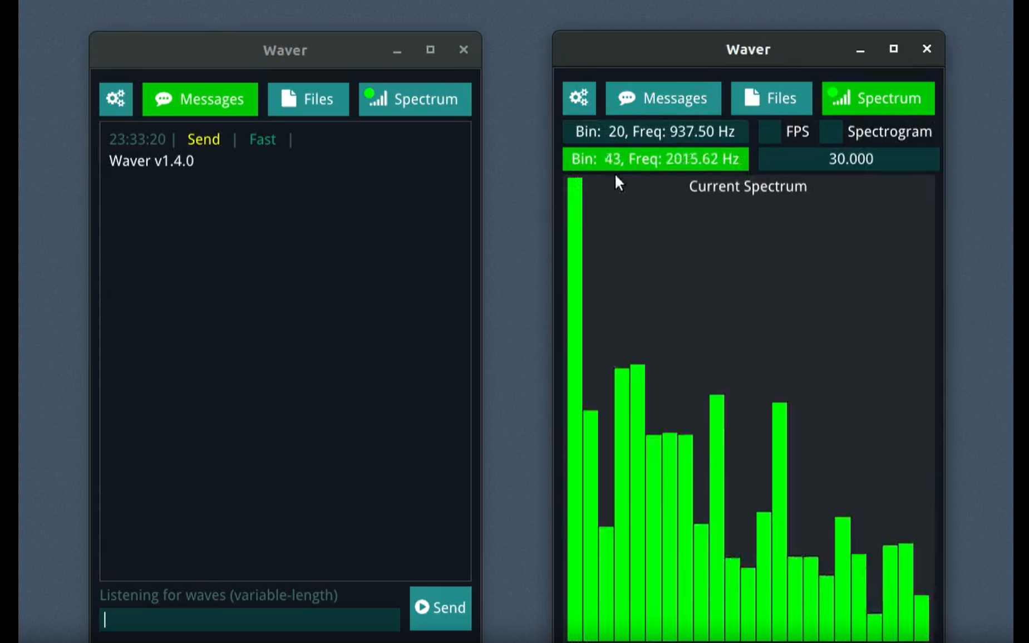
Task: Click Listening for waves status text
Action: 219,595
